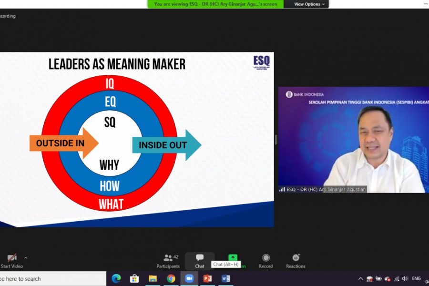This screenshot has width=429, height=286.
Task: Open File Explorer from the taskbar
Action: click(153, 278)
